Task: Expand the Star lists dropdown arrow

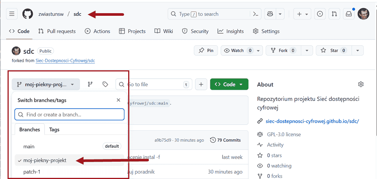Action: pyautogui.click(x=357, y=50)
